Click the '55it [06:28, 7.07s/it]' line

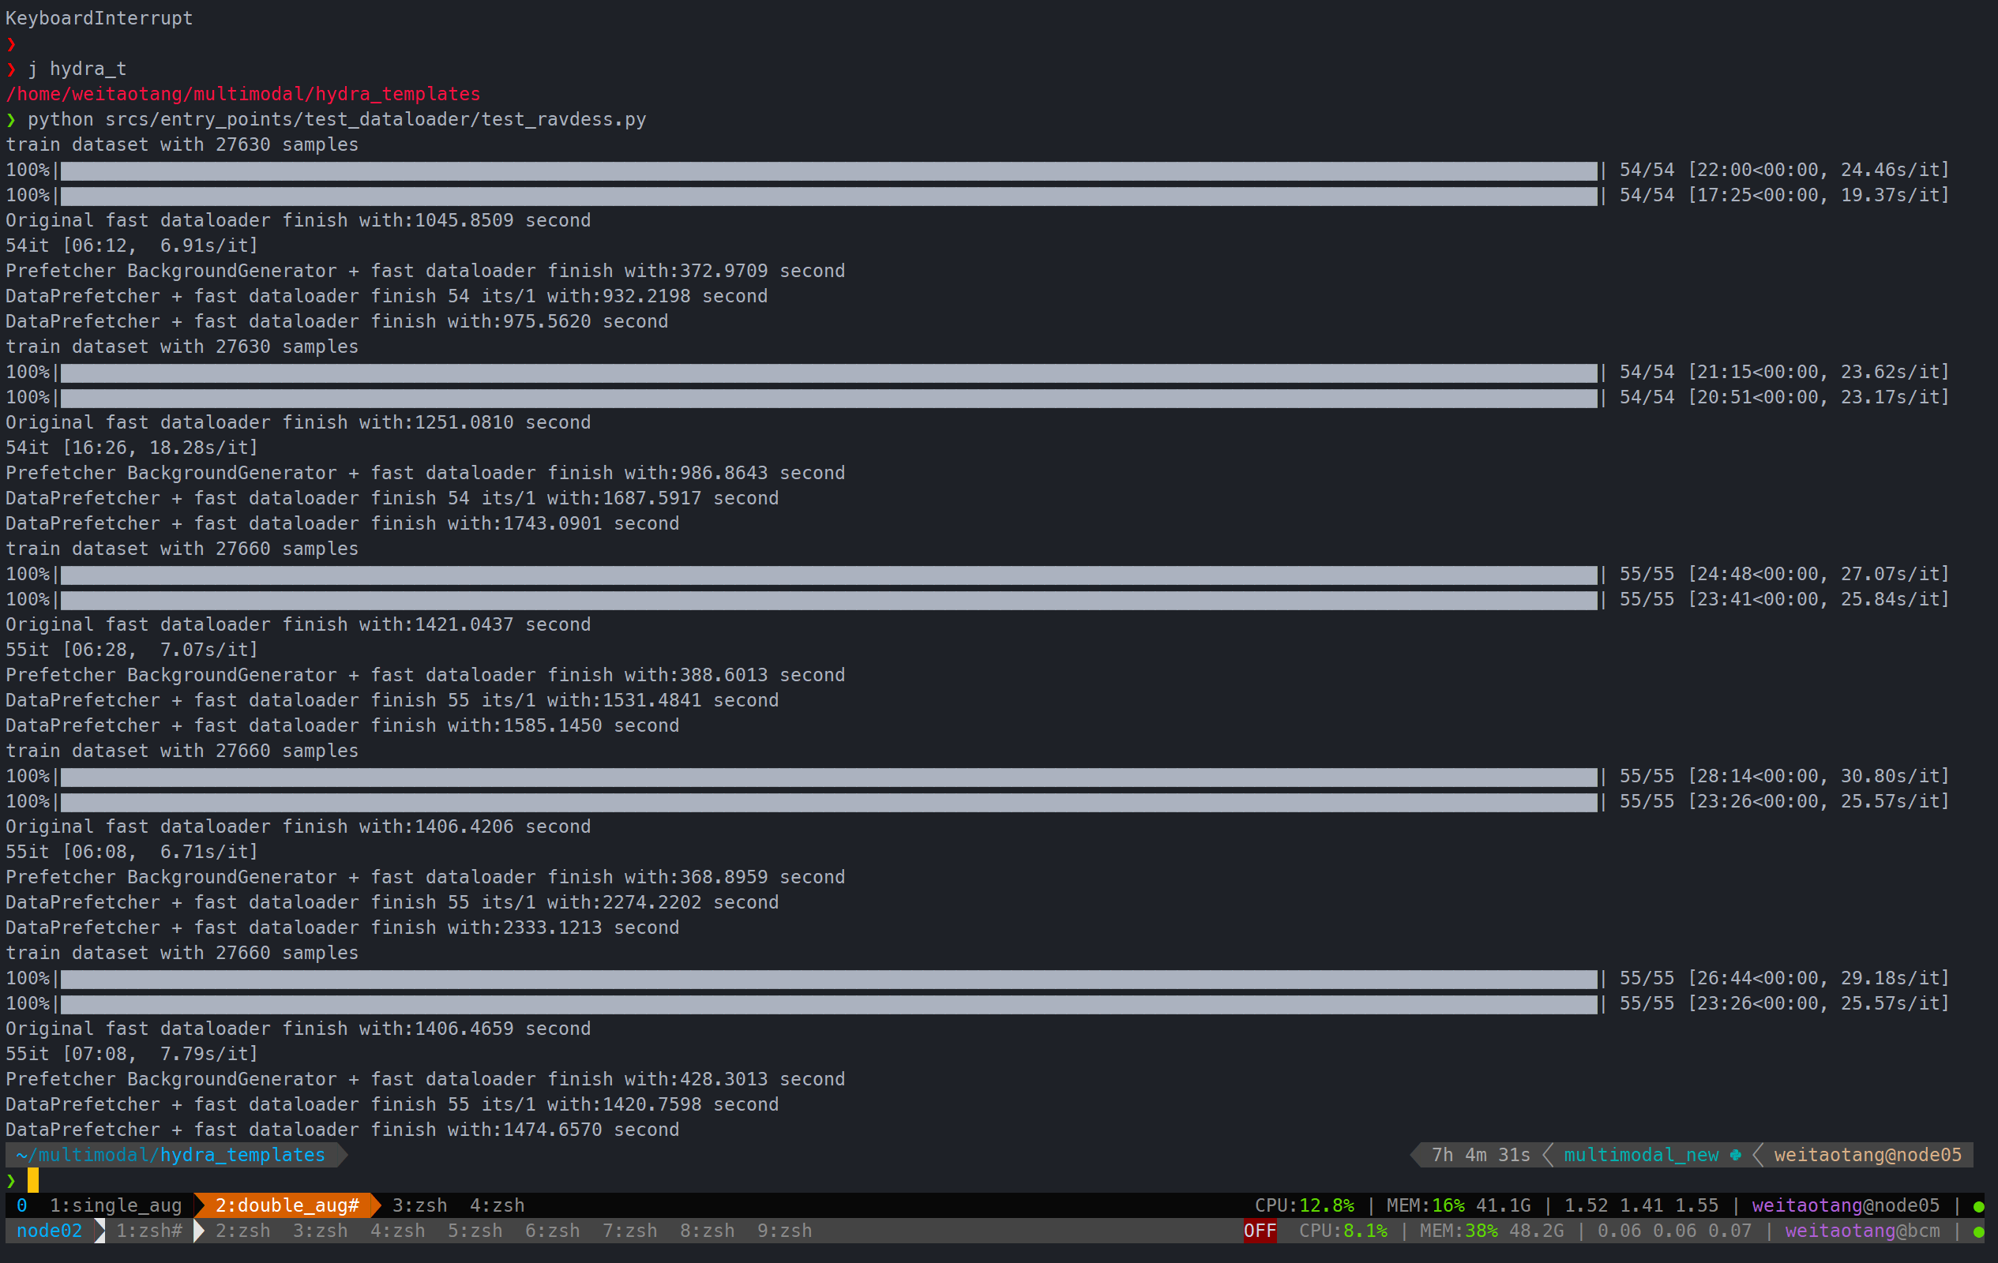[x=132, y=650]
